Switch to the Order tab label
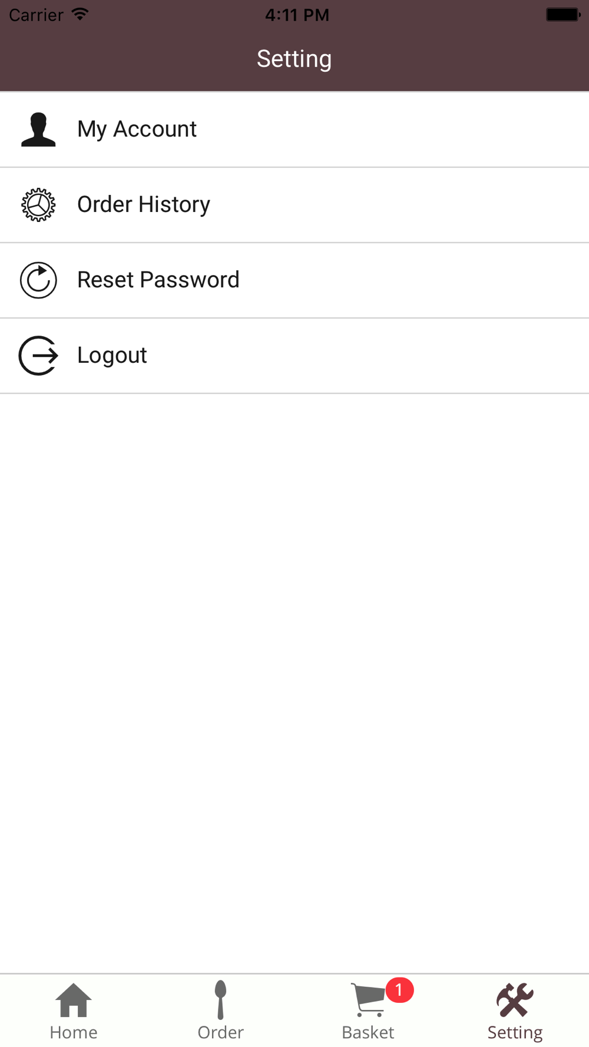Screen dimensions: 589x1047 click(221, 1032)
